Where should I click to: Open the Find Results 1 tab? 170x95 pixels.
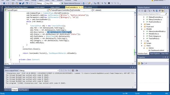(23, 90)
